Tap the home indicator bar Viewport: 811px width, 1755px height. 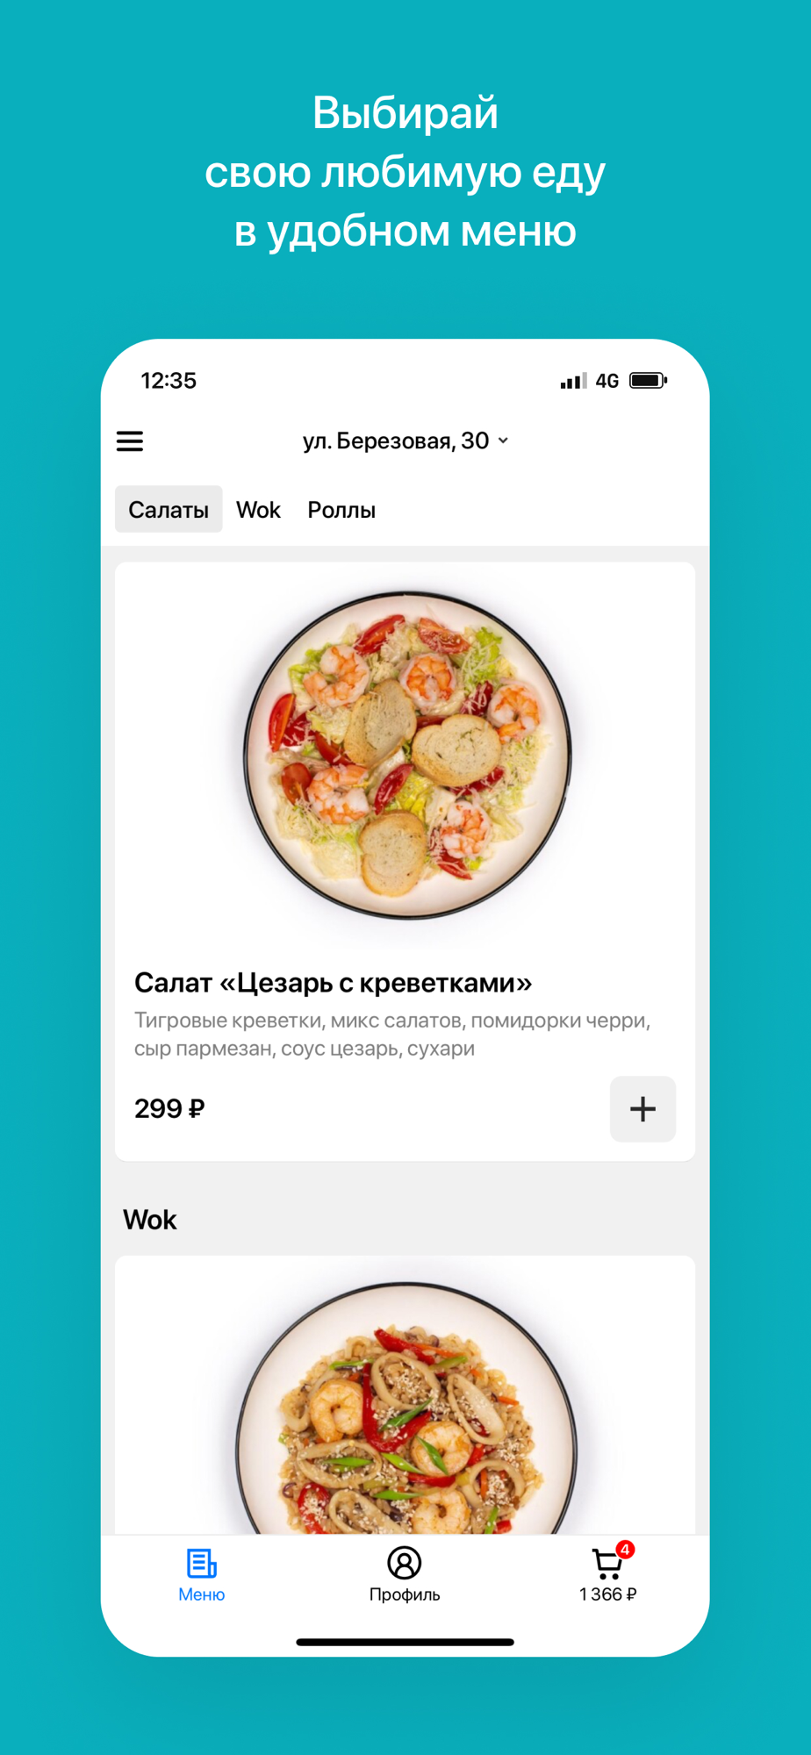tap(405, 1642)
